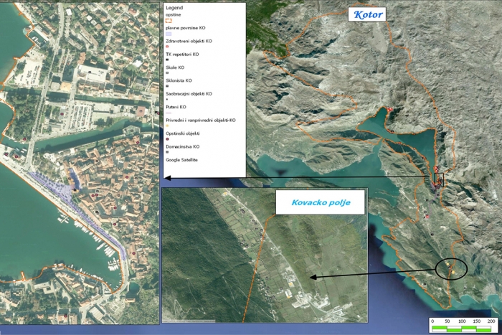Click the TK repetitori KO legend symbol
Screen dimensions: 502x335
click(x=167, y=60)
